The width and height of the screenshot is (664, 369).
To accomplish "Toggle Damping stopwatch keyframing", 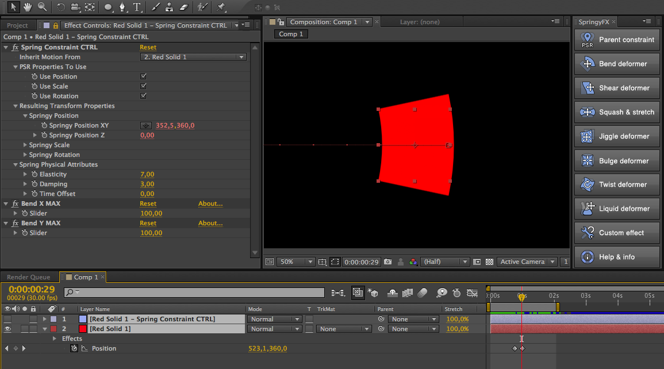I will point(34,184).
